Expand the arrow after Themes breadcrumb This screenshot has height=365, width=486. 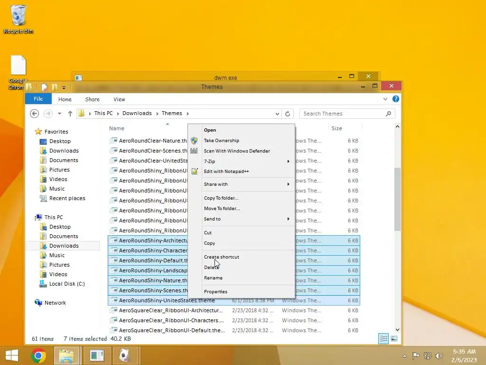click(188, 114)
